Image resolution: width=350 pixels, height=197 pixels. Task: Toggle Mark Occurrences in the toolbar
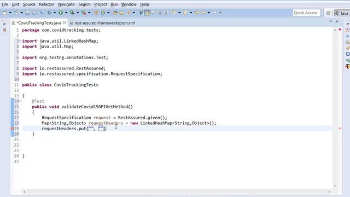coord(147,13)
